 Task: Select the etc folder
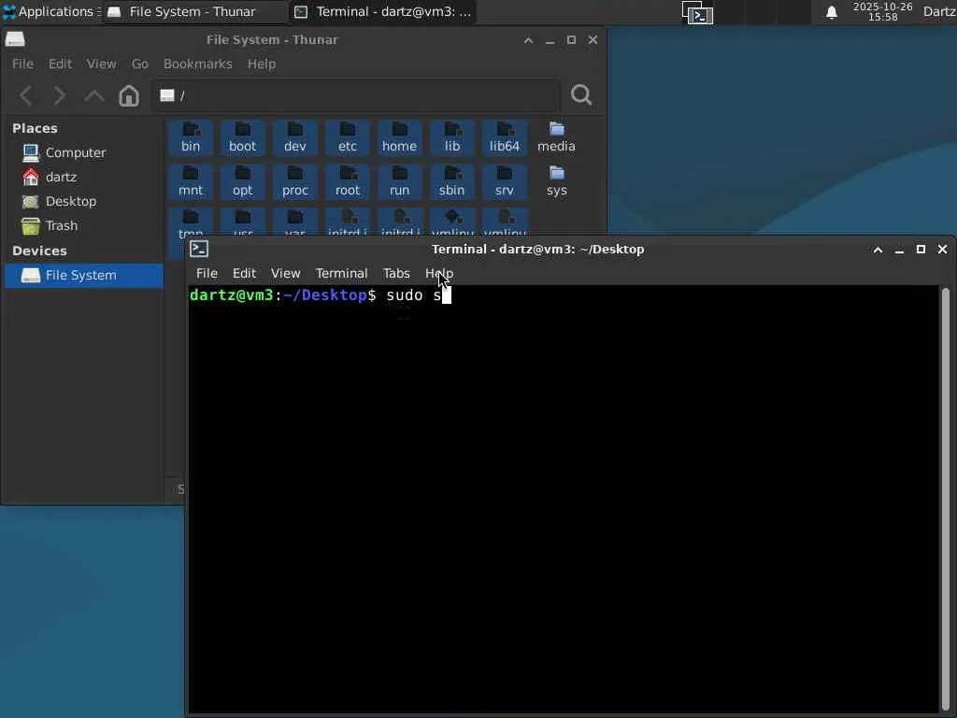pyautogui.click(x=348, y=137)
